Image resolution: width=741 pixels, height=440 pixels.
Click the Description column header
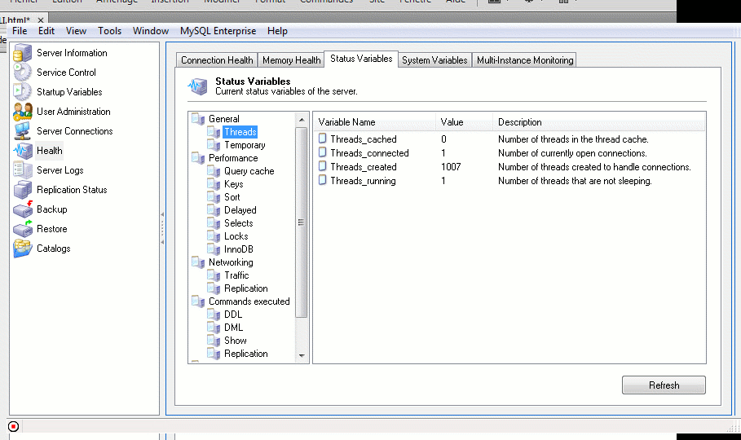(x=599, y=122)
